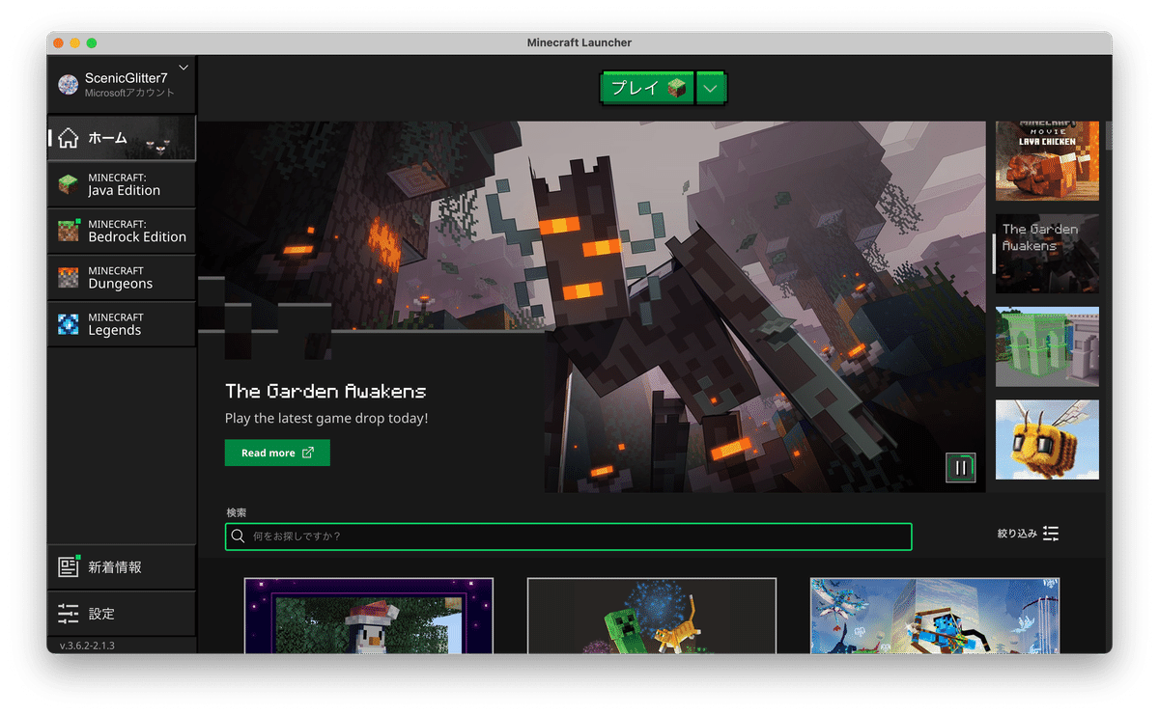Select Minecraft: Java Edition in sidebar
Screen dimensions: 1159x715
122,184
